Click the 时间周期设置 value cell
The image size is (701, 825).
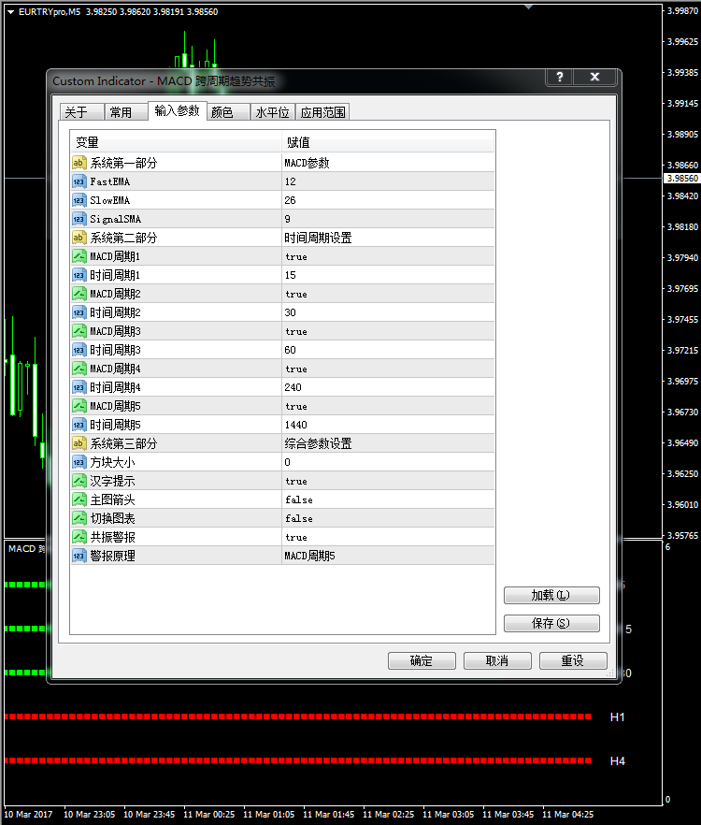pyautogui.click(x=388, y=238)
